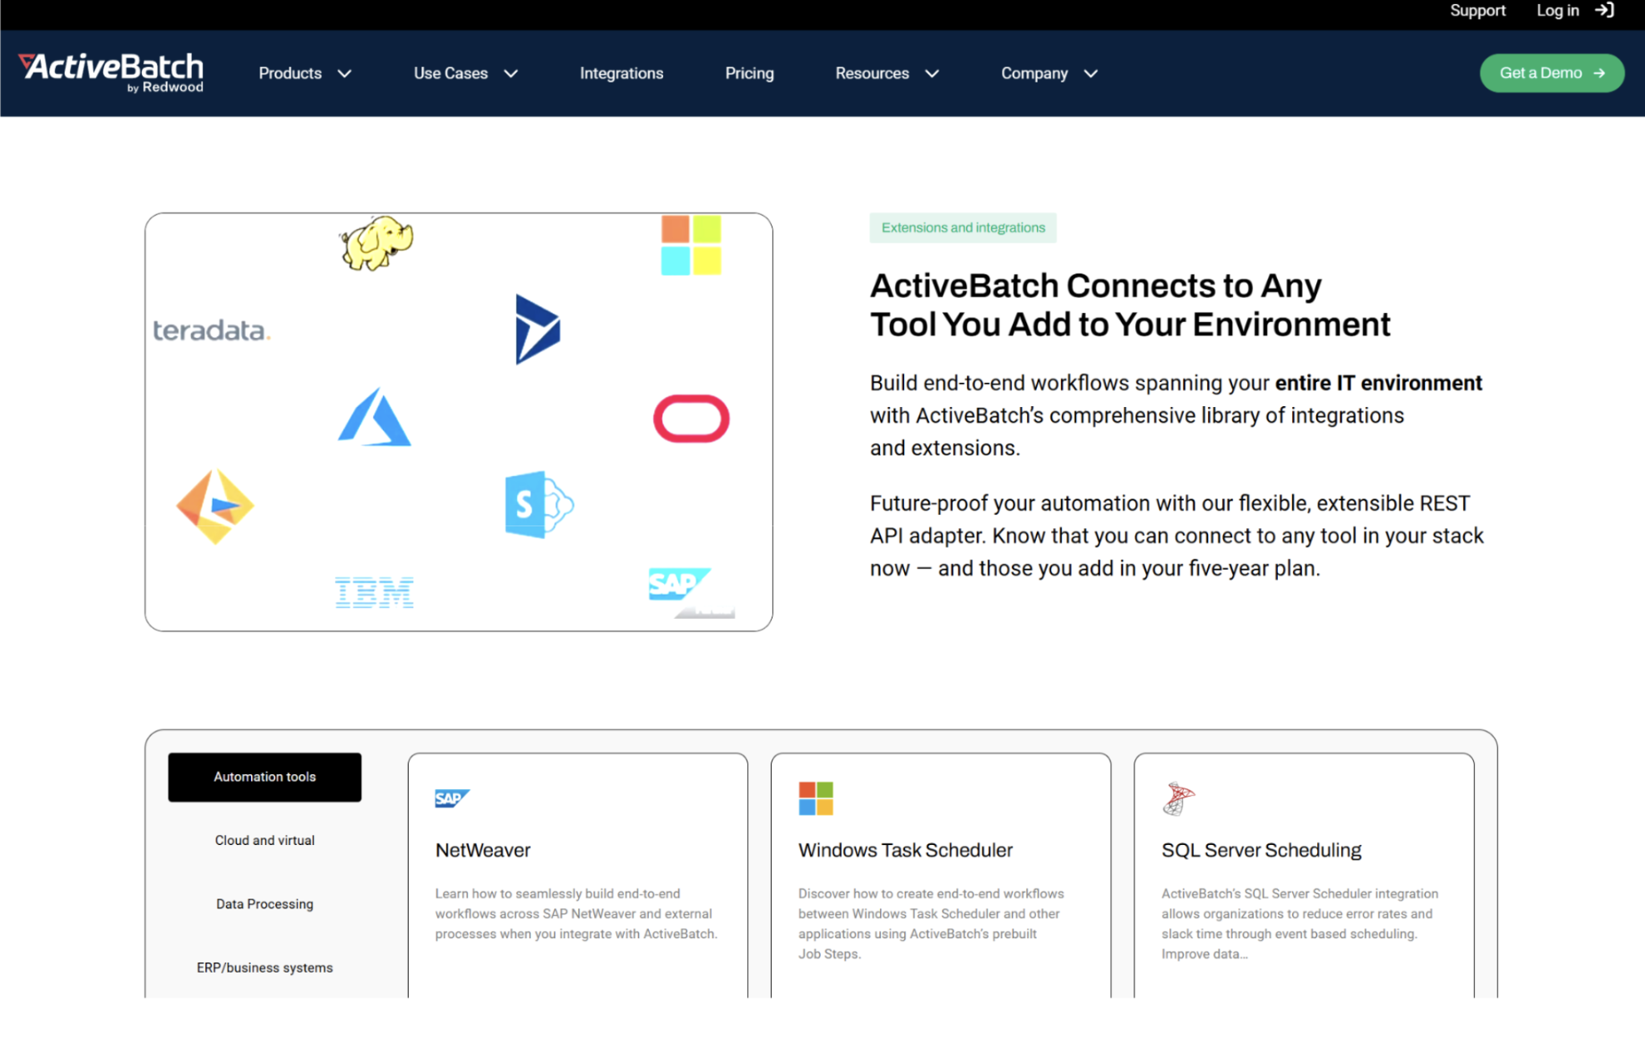Open the Resources menu
The width and height of the screenshot is (1645, 1056).
tap(873, 73)
